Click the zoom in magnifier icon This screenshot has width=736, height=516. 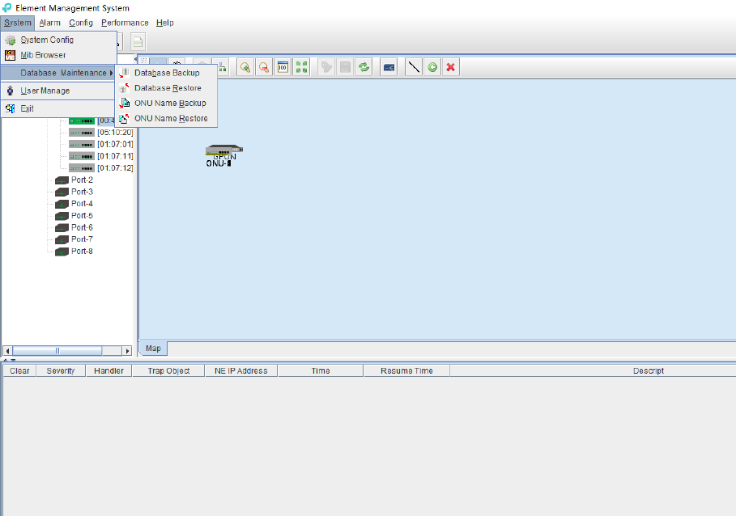tap(245, 67)
